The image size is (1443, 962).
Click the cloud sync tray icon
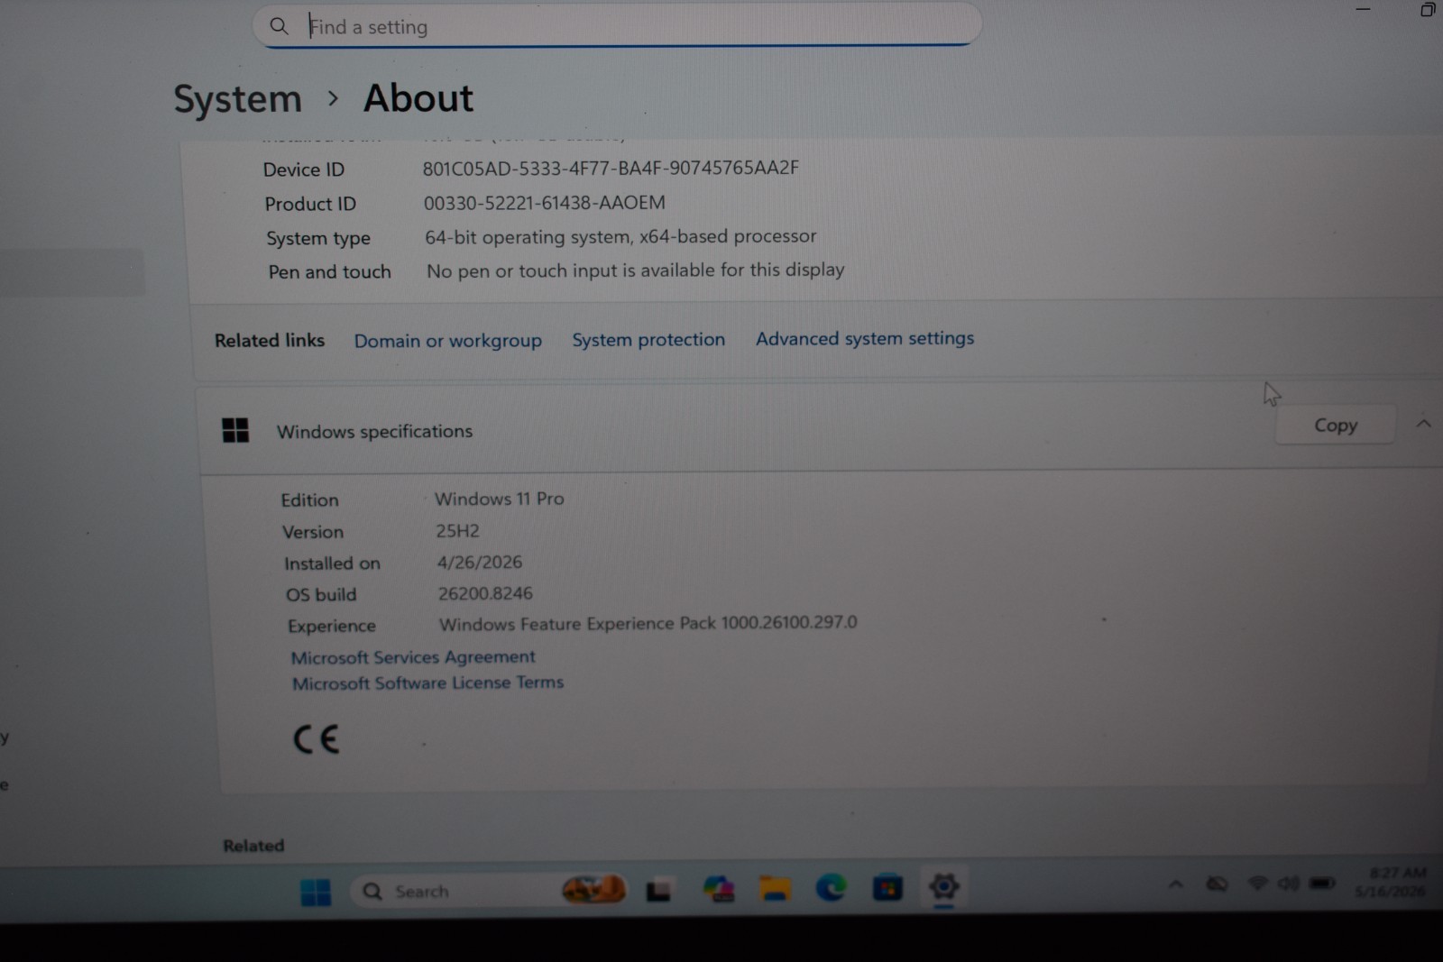(x=1217, y=884)
